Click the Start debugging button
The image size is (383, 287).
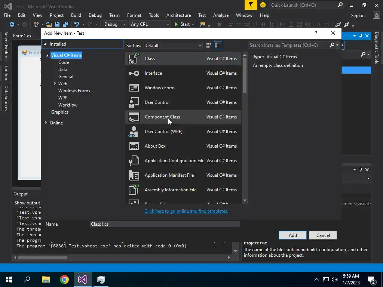click(x=182, y=24)
